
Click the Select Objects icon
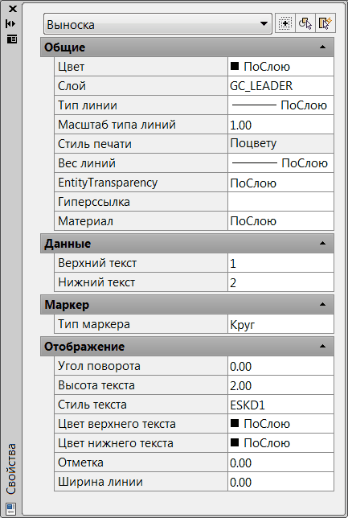[x=305, y=23]
